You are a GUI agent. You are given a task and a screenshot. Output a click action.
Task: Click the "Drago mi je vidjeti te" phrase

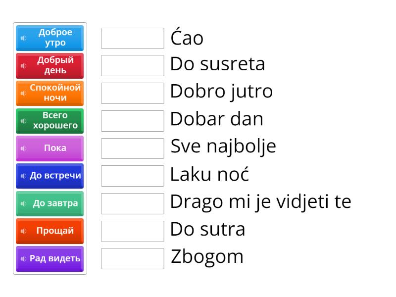point(260,201)
